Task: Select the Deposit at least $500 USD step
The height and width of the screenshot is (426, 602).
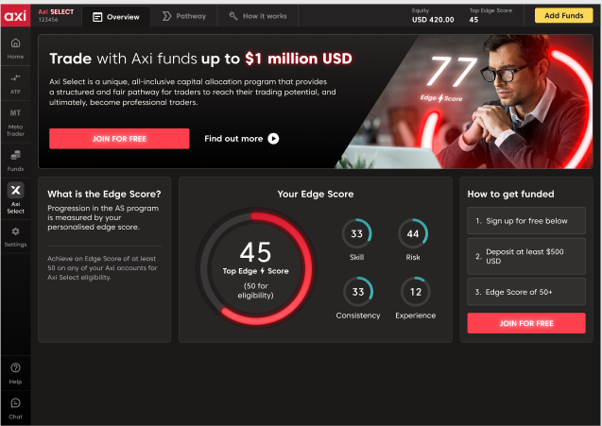Action: [x=526, y=256]
